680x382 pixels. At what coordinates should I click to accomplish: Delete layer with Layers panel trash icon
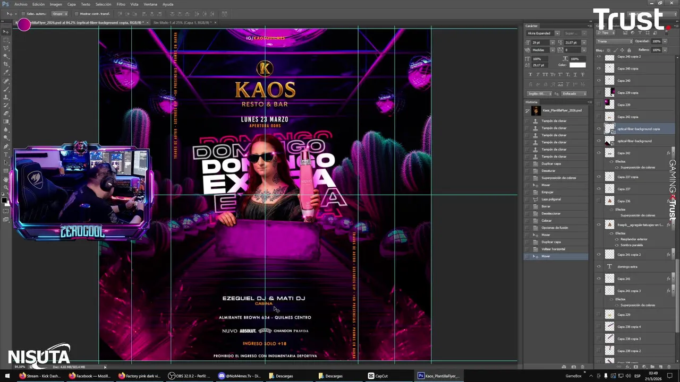[669, 367]
